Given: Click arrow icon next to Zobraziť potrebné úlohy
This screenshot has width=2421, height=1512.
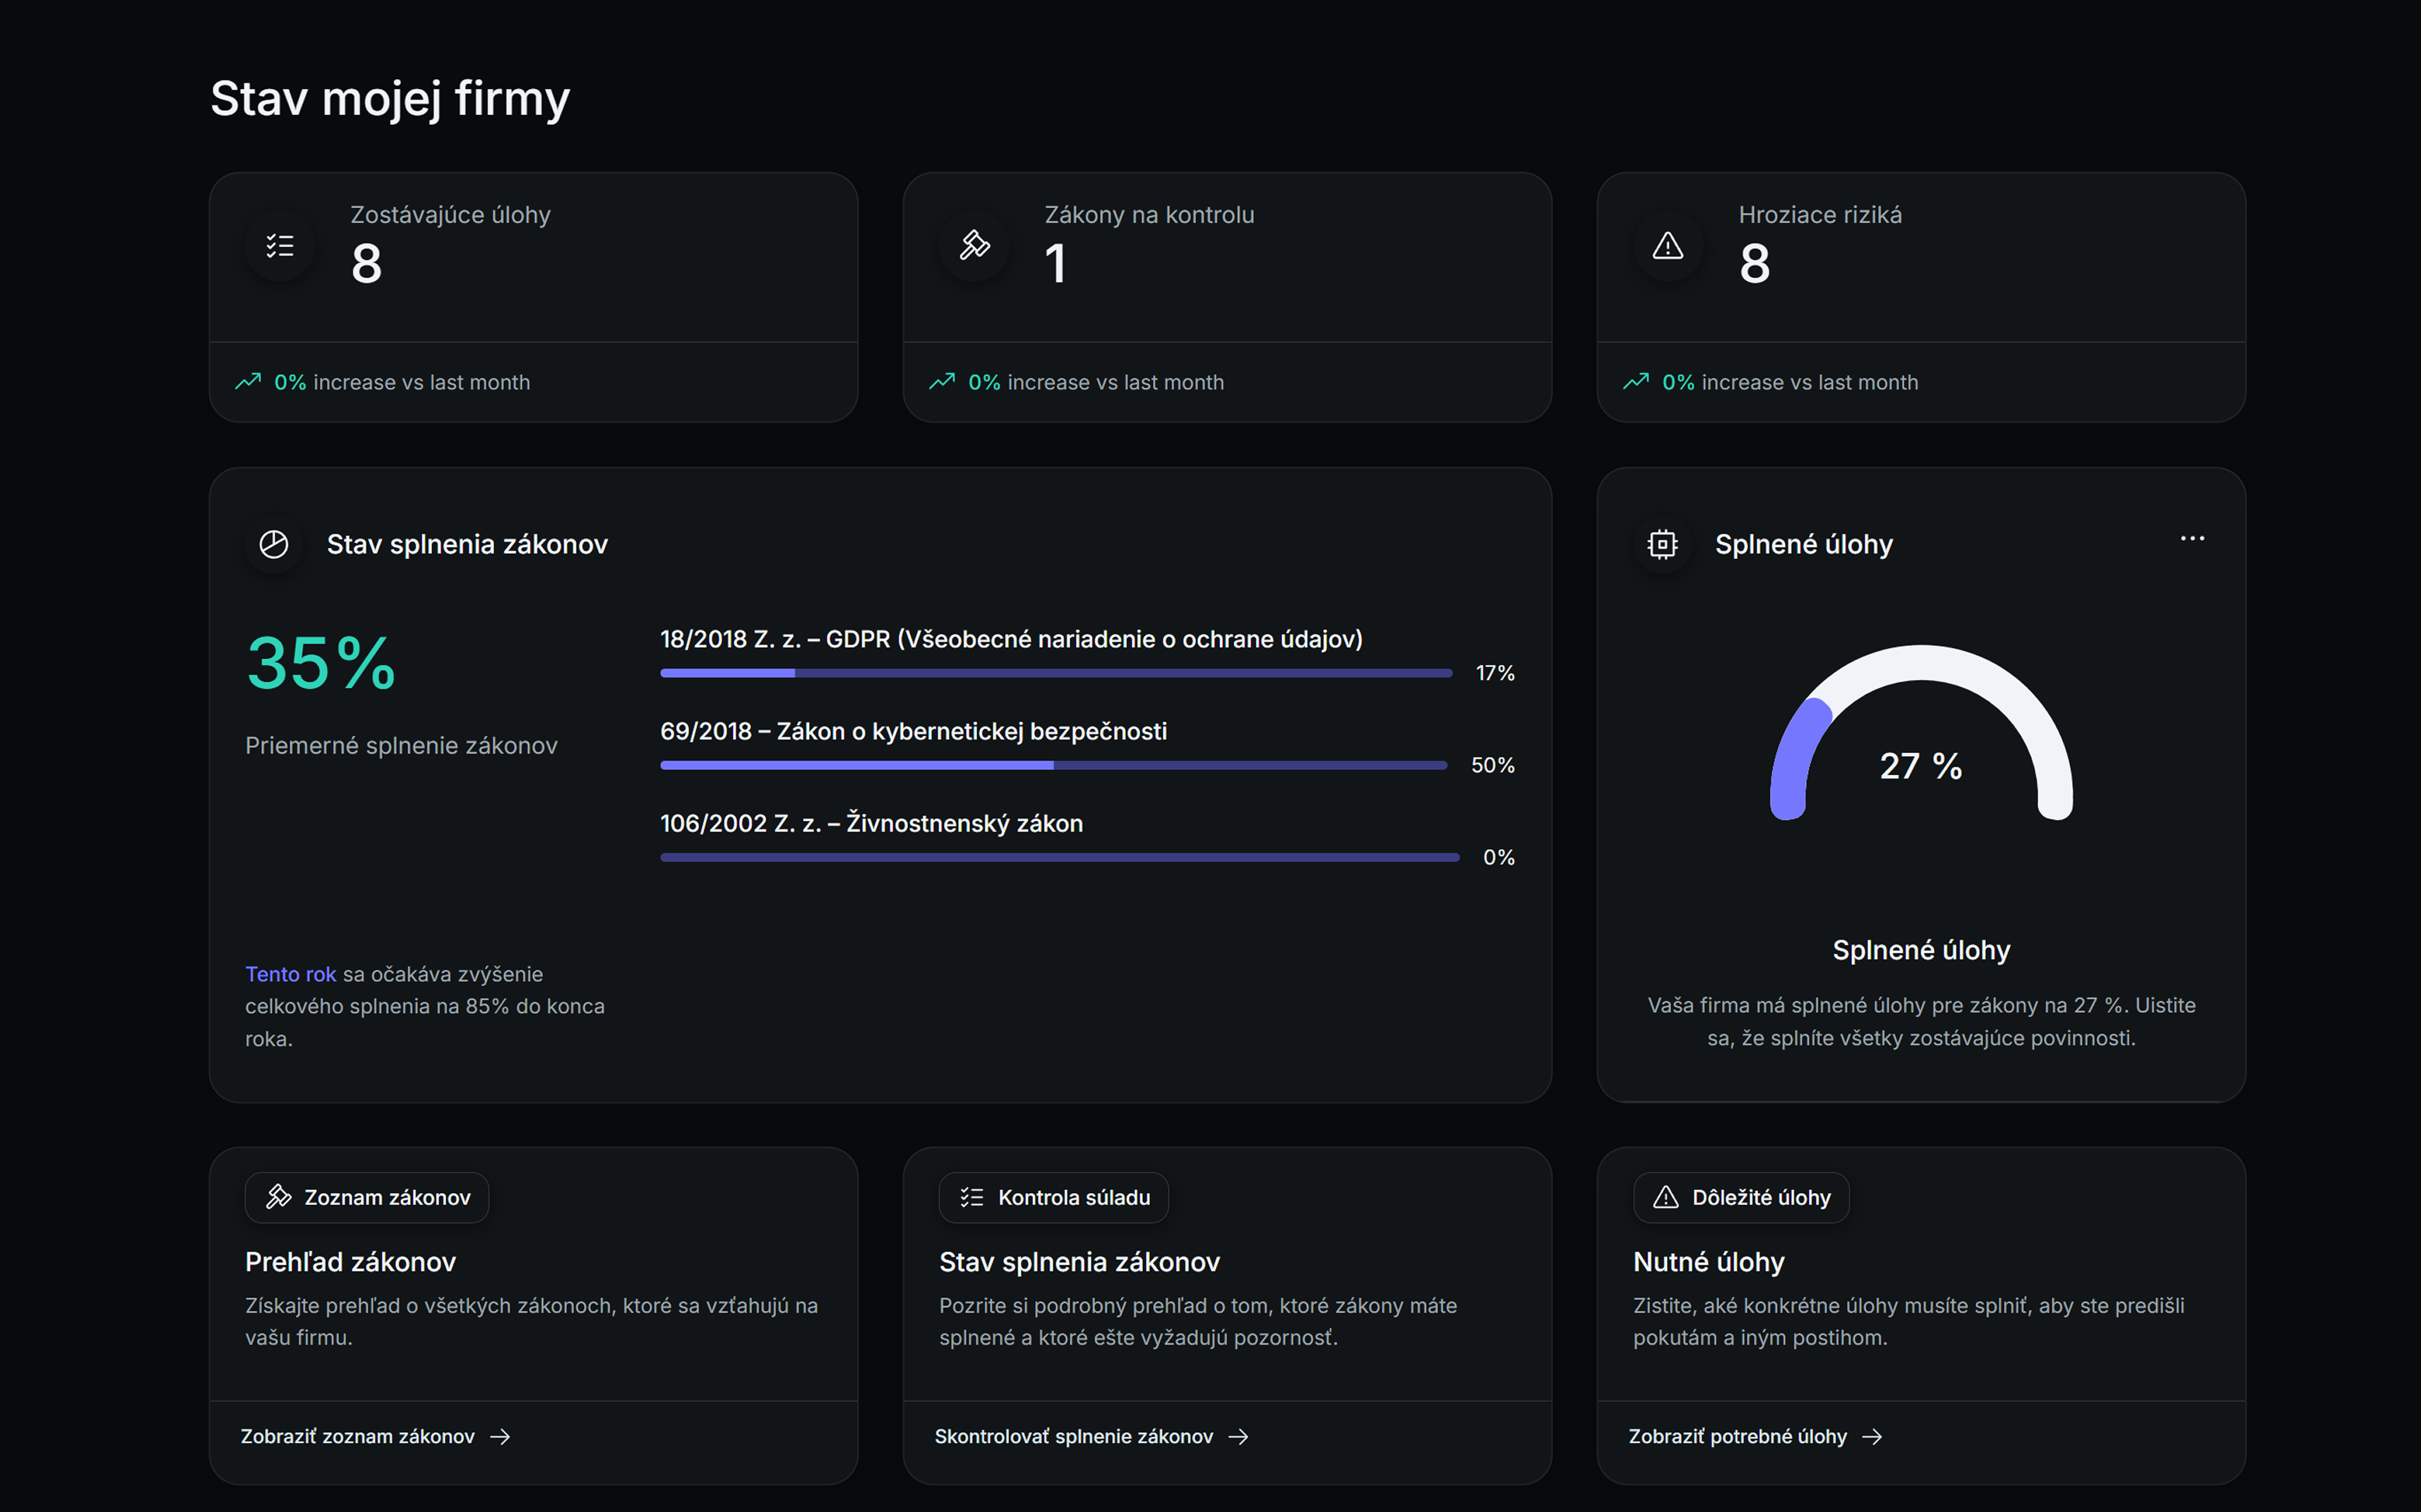Looking at the screenshot, I should click(1873, 1436).
